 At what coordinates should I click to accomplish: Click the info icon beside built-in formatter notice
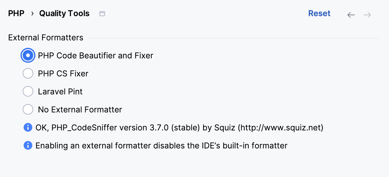click(x=28, y=145)
